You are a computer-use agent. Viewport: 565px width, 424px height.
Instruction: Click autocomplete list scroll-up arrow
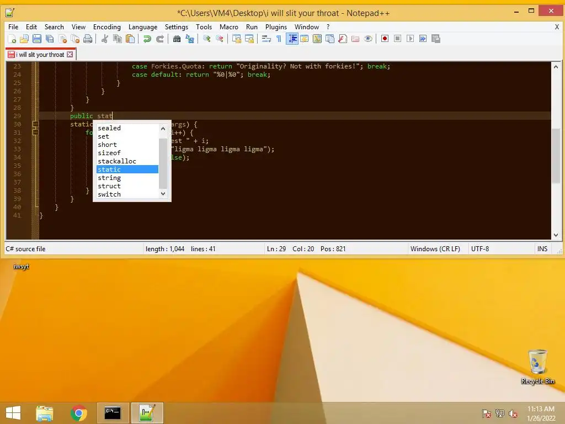point(163,128)
